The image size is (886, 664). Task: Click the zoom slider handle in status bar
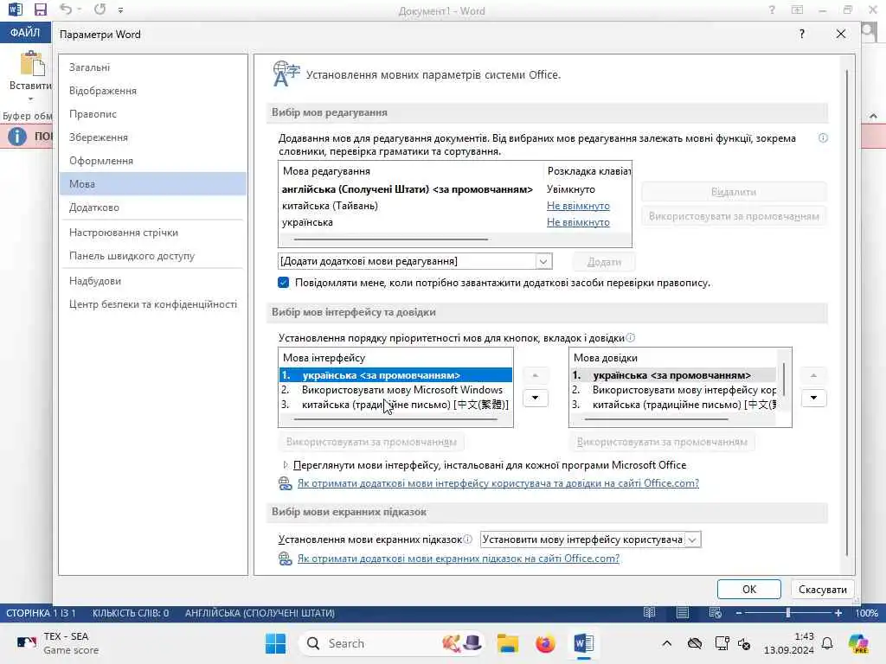point(787,613)
